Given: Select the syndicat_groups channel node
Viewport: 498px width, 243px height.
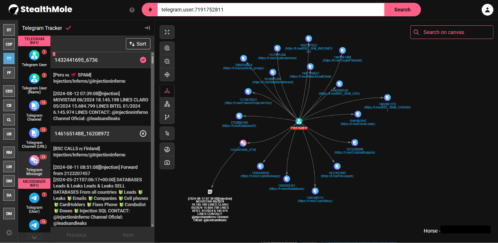Looking at the screenshot, I should coord(243,58).
